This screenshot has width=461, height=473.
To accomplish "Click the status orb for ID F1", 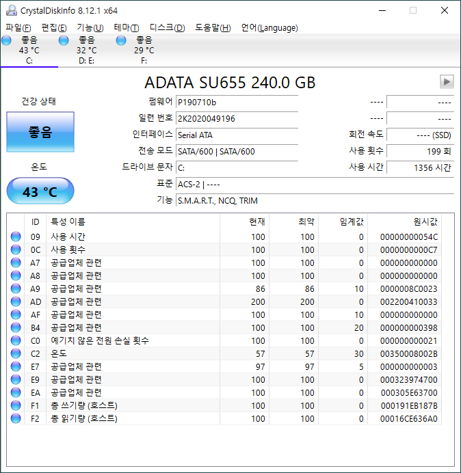I will point(16,405).
